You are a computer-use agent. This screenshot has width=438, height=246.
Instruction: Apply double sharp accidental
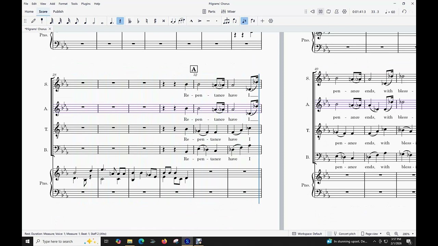[x=164, y=21]
